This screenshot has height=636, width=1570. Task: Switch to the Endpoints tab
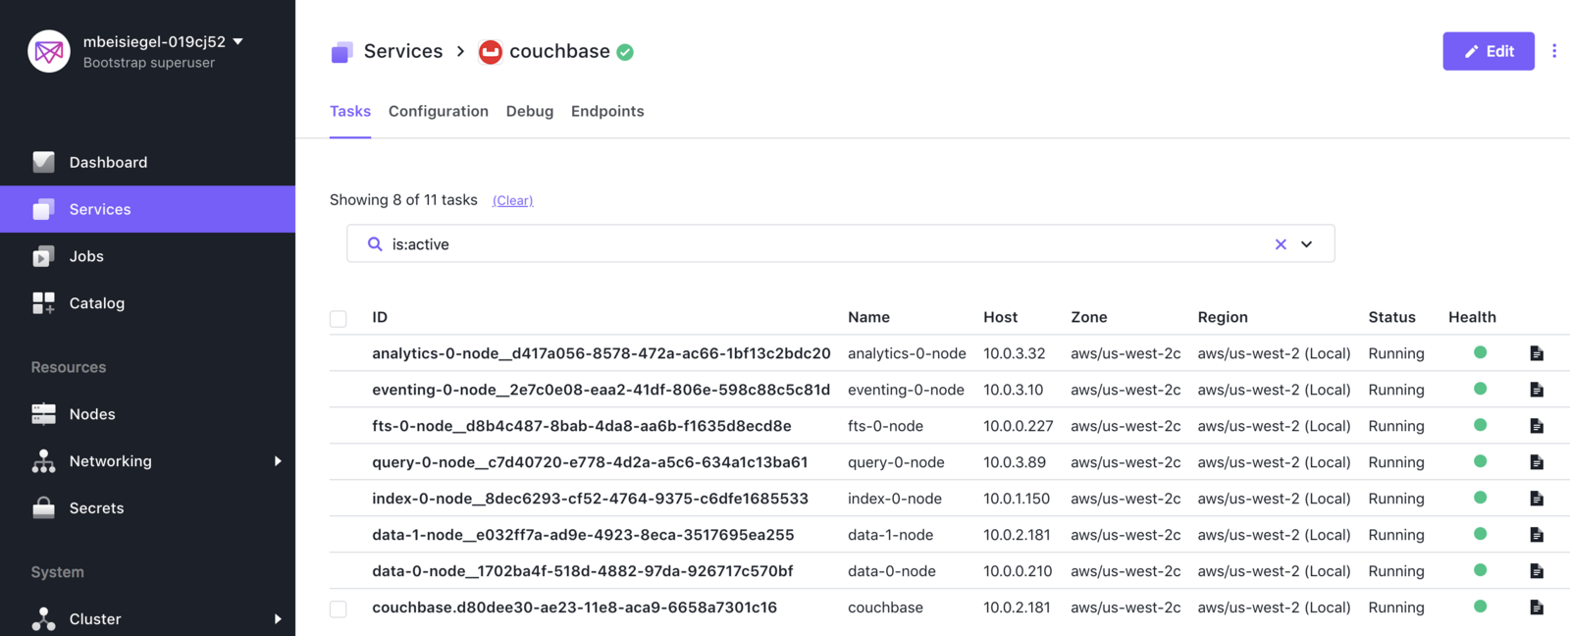(x=607, y=111)
